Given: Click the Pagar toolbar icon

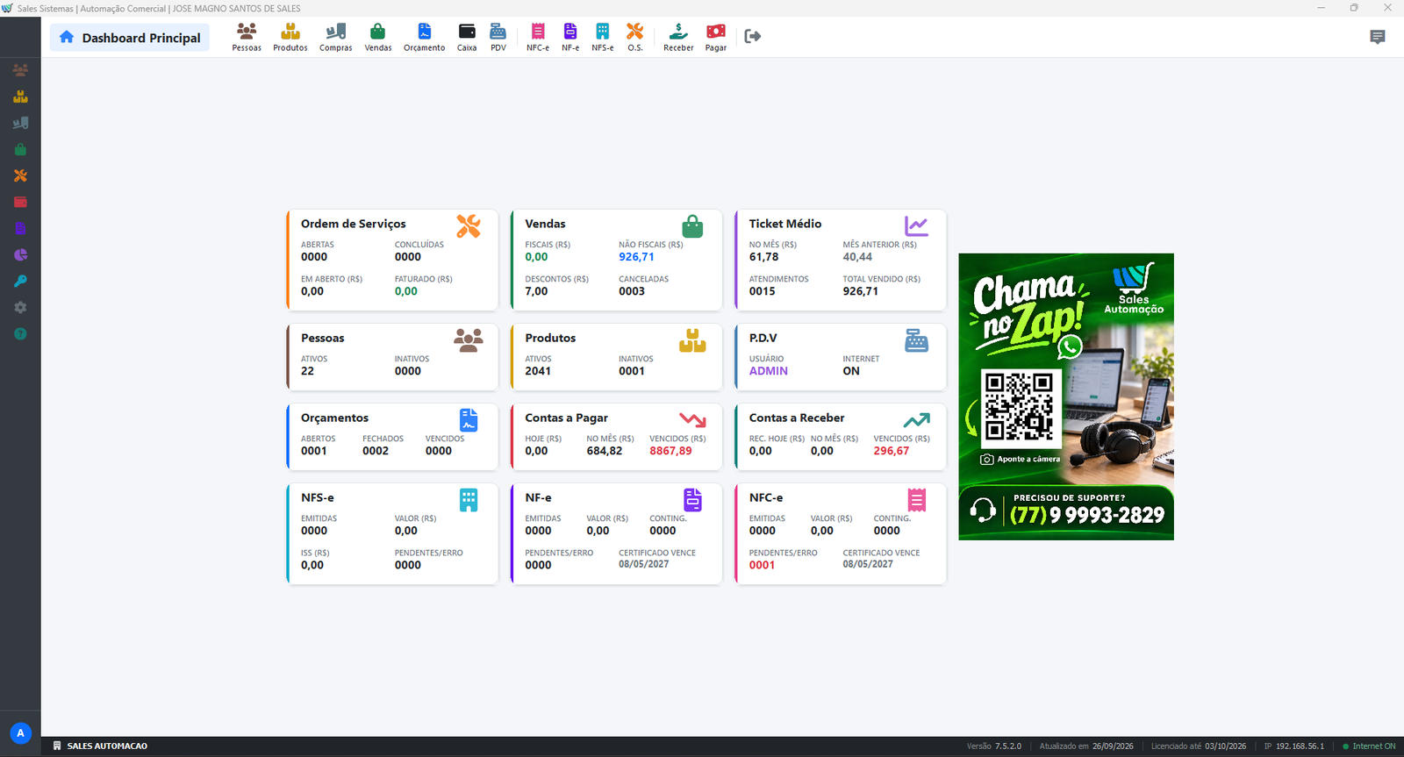Looking at the screenshot, I should point(716,37).
